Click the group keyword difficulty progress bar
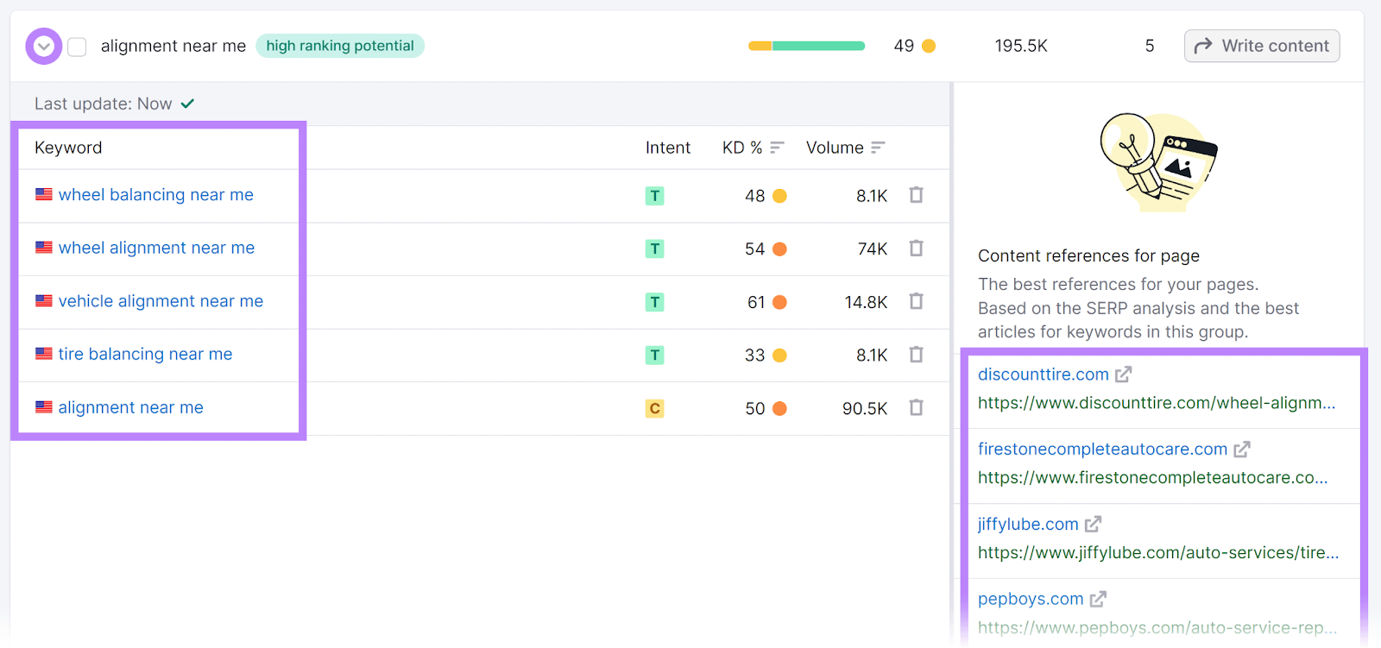This screenshot has width=1381, height=648. tap(806, 46)
